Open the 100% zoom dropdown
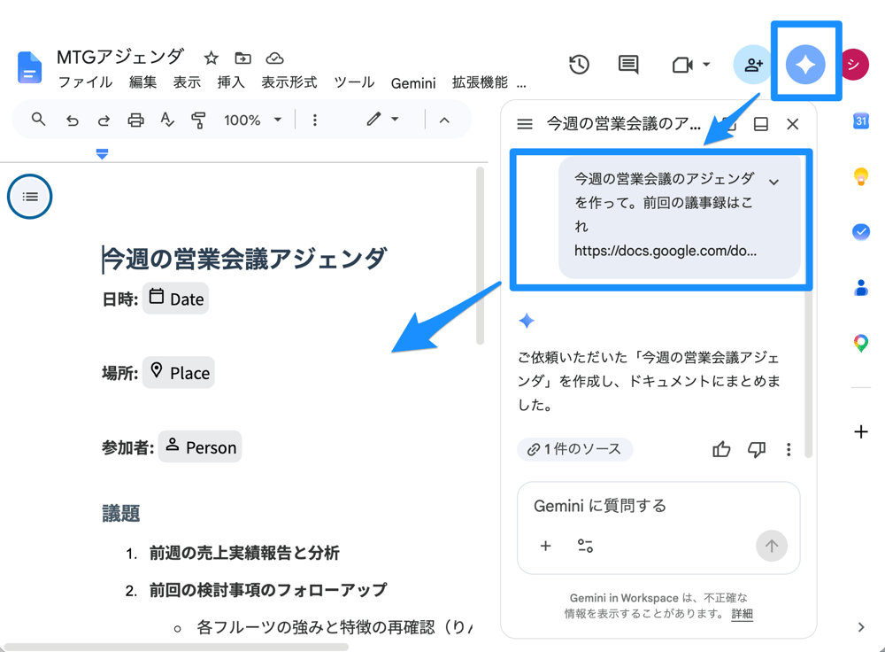Image resolution: width=885 pixels, height=652 pixels. tap(253, 120)
